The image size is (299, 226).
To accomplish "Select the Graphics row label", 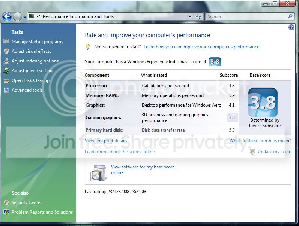I will click(x=95, y=105).
